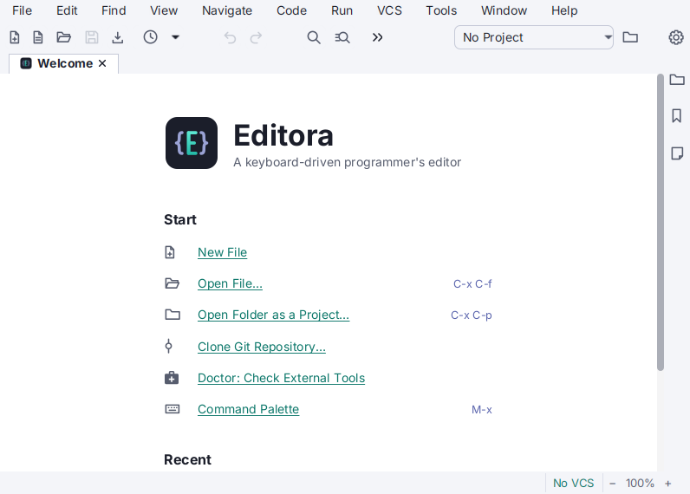Click the Recent heading
The height and width of the screenshot is (494, 690).
tap(187, 459)
